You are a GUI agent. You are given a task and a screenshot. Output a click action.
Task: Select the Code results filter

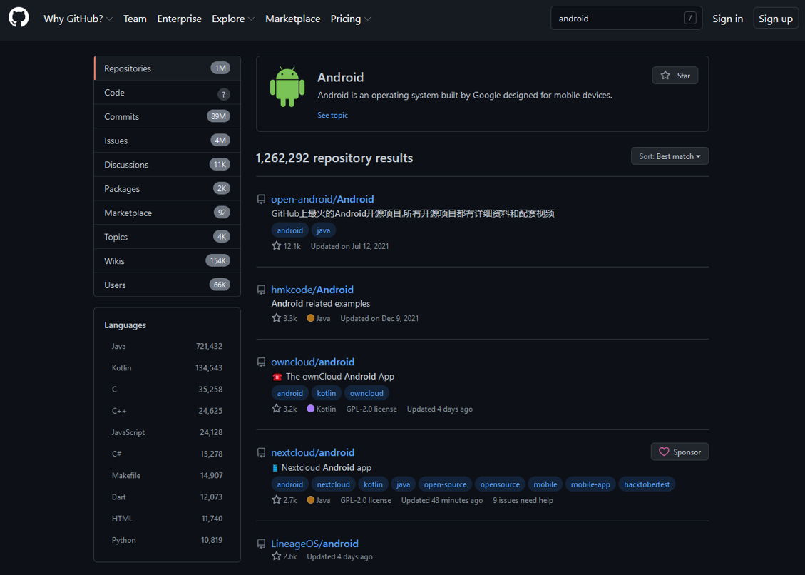point(168,93)
